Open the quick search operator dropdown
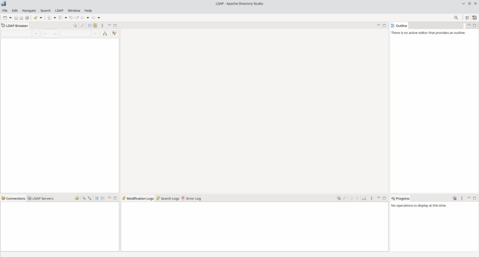 [x=50, y=33]
